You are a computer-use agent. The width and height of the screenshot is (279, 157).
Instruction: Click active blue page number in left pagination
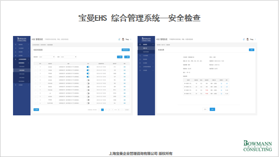pos(102,110)
